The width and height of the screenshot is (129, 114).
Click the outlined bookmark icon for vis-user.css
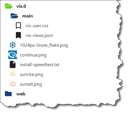coord(18,25)
